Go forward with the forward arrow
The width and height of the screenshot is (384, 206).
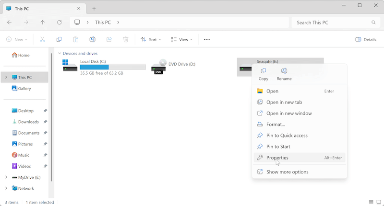click(x=26, y=22)
